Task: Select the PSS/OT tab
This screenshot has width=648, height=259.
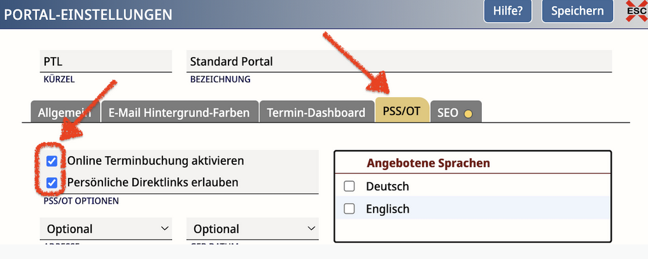Action: click(x=401, y=111)
